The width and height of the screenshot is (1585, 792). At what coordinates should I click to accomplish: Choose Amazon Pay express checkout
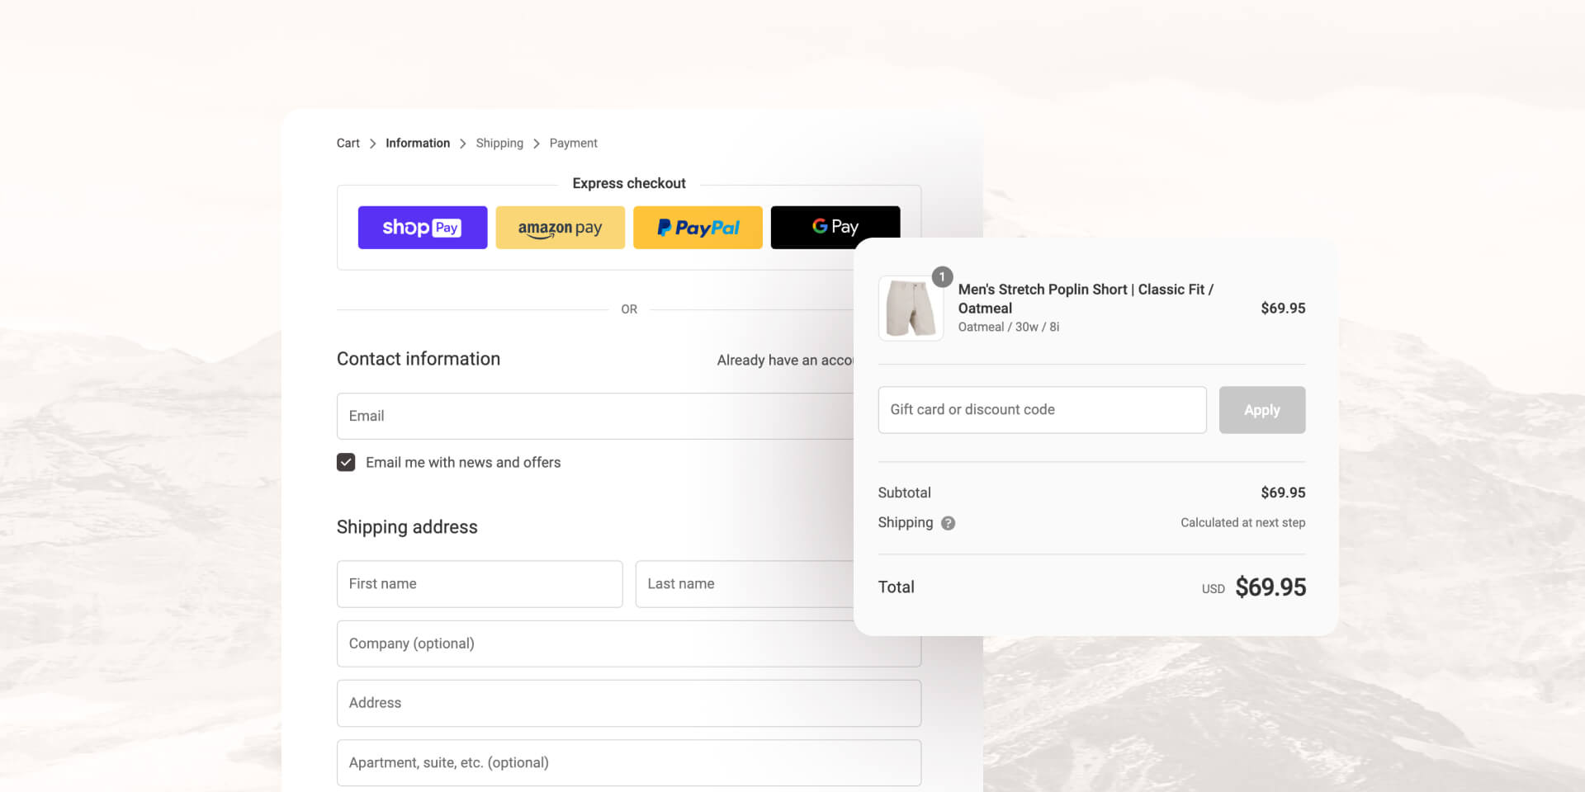coord(560,227)
